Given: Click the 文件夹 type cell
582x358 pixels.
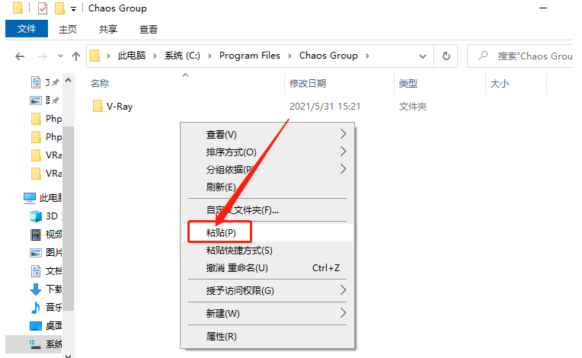Looking at the screenshot, I should click(x=412, y=107).
